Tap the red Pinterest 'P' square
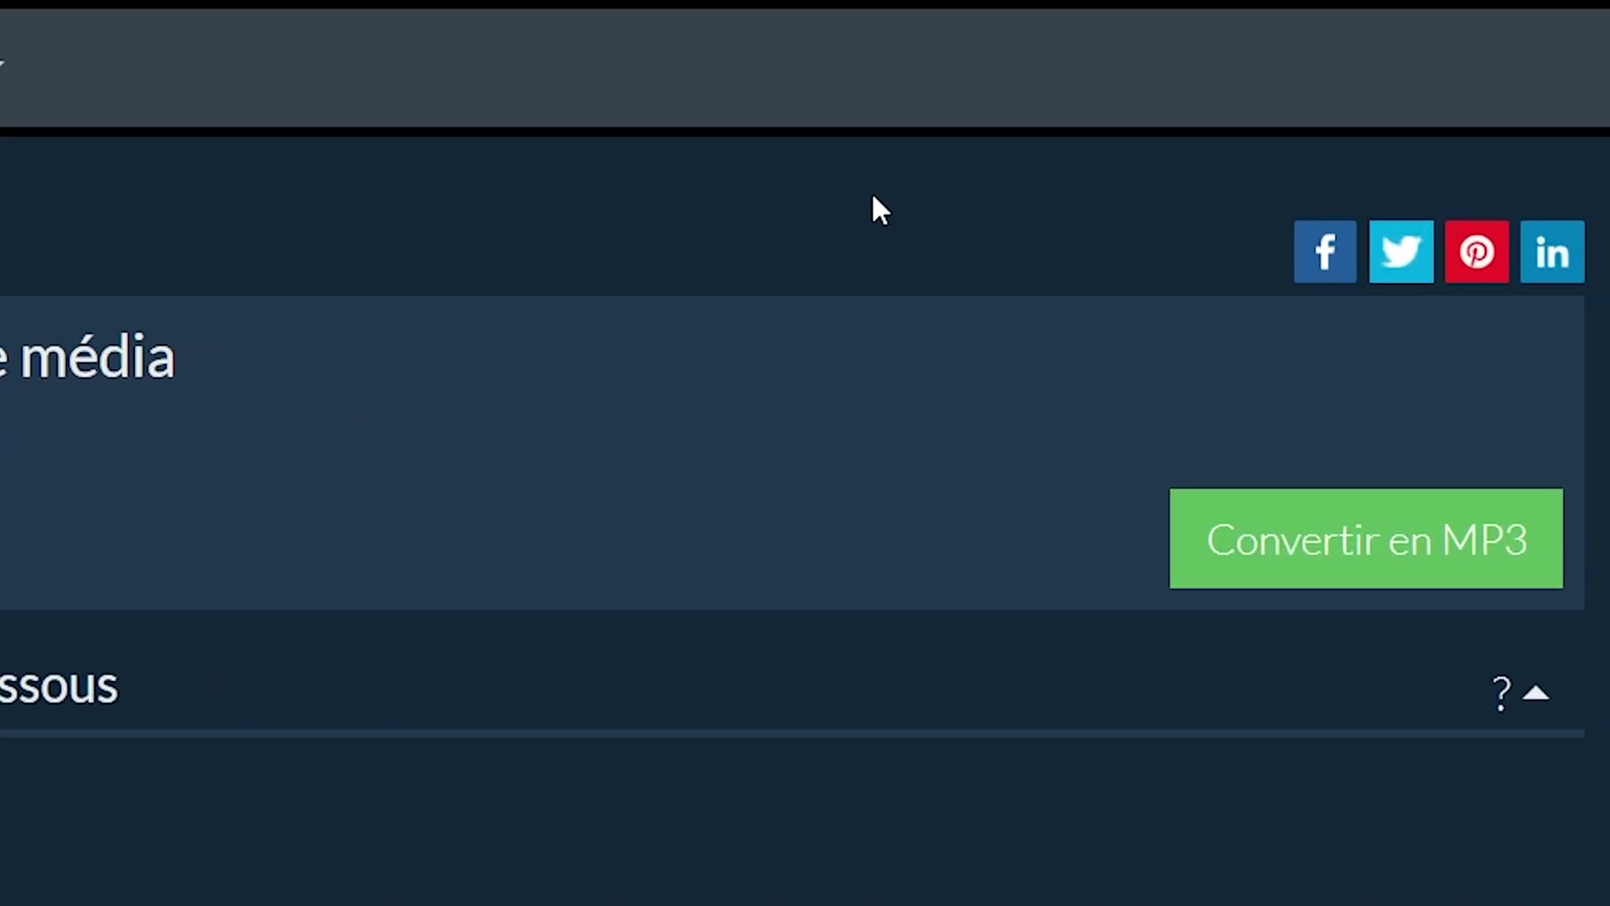 (x=1477, y=252)
